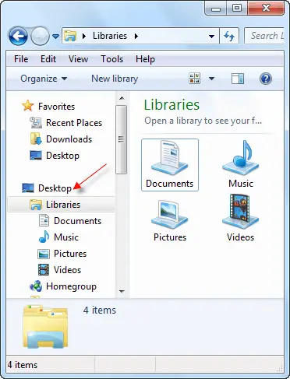Expand the arrow after Libraries in address bar

click(x=136, y=36)
